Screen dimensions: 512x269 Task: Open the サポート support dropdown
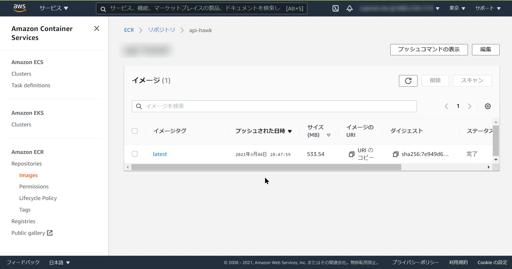tap(488, 8)
